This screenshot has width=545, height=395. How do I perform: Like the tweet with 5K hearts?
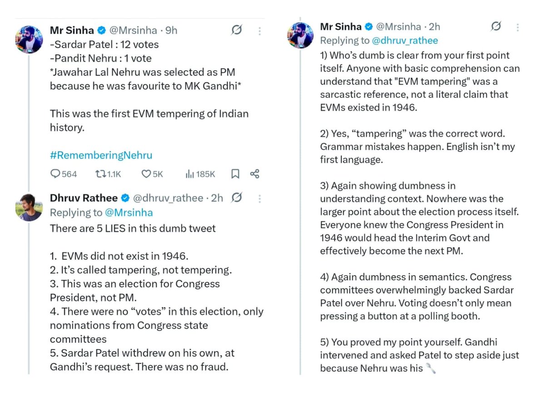[146, 174]
